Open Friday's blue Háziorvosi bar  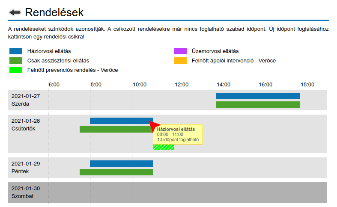(x=121, y=163)
